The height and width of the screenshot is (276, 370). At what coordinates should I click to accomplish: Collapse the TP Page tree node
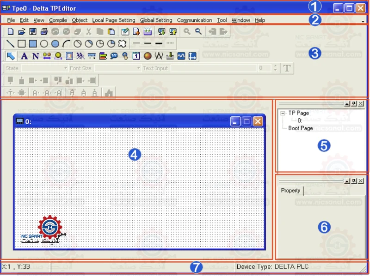click(x=283, y=113)
